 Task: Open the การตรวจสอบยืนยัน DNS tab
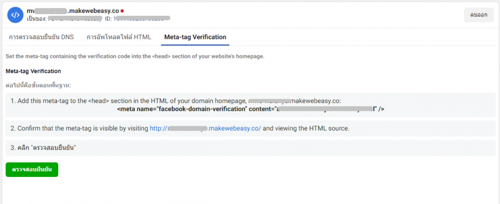tap(41, 37)
